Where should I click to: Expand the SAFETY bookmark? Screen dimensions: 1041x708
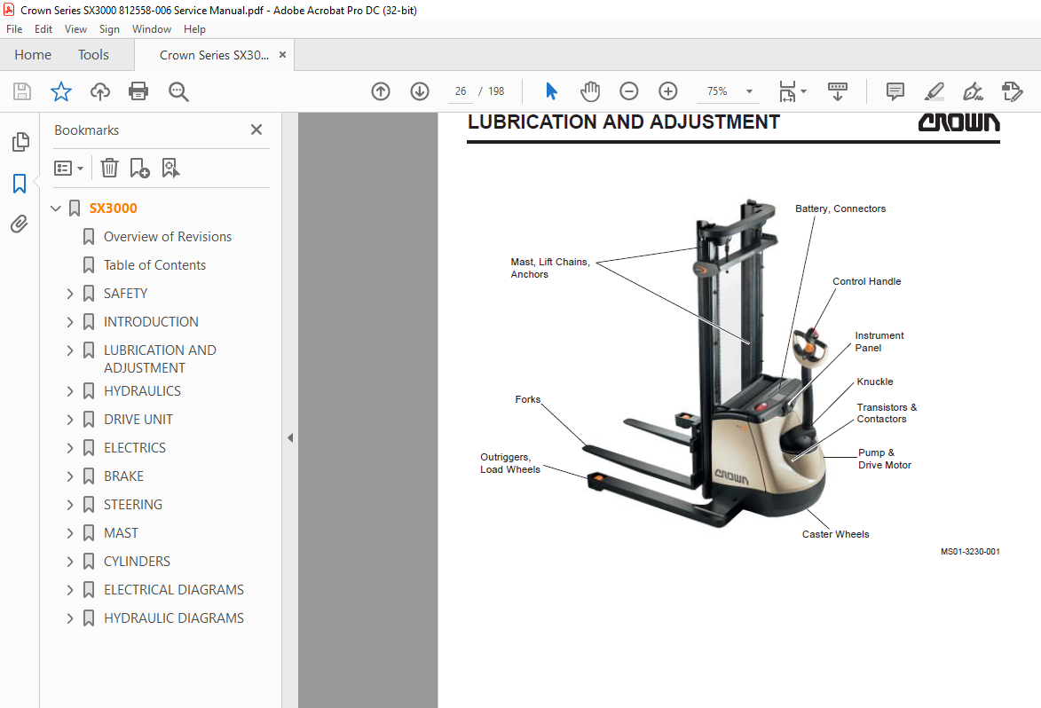70,294
